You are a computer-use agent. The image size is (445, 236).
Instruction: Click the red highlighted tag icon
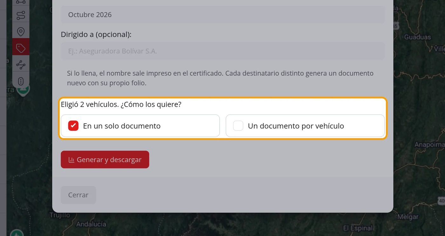[x=21, y=48]
